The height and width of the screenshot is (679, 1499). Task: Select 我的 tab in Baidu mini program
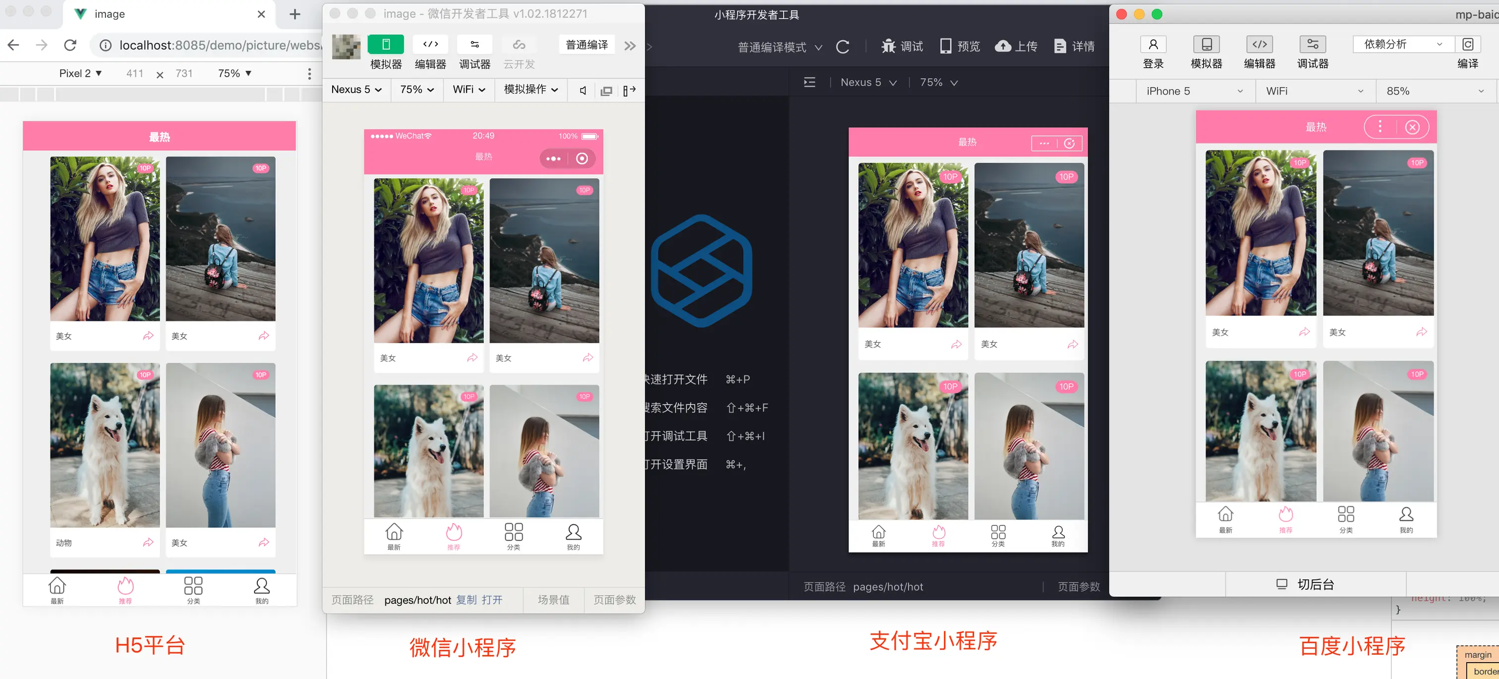tap(1406, 520)
